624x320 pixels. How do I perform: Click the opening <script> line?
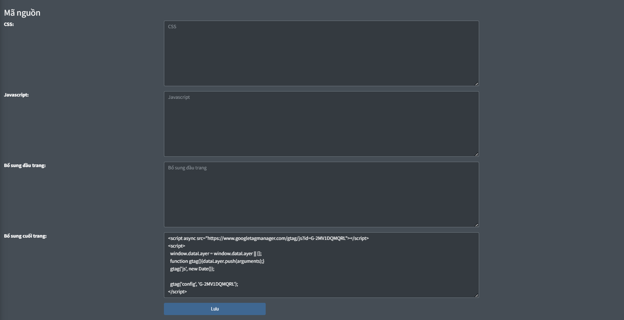coord(176,246)
